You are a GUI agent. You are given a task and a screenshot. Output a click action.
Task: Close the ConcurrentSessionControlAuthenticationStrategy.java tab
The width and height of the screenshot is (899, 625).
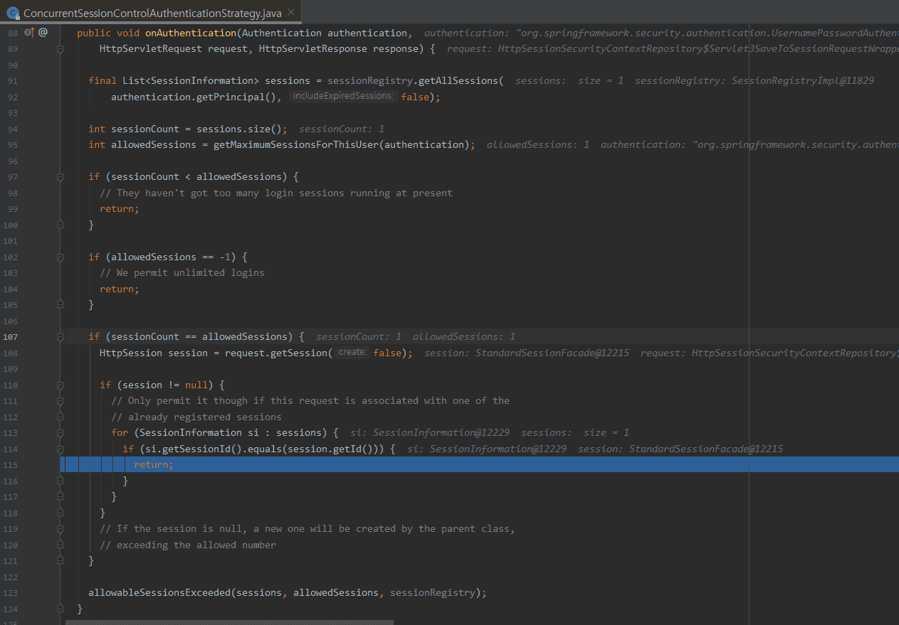(x=291, y=12)
